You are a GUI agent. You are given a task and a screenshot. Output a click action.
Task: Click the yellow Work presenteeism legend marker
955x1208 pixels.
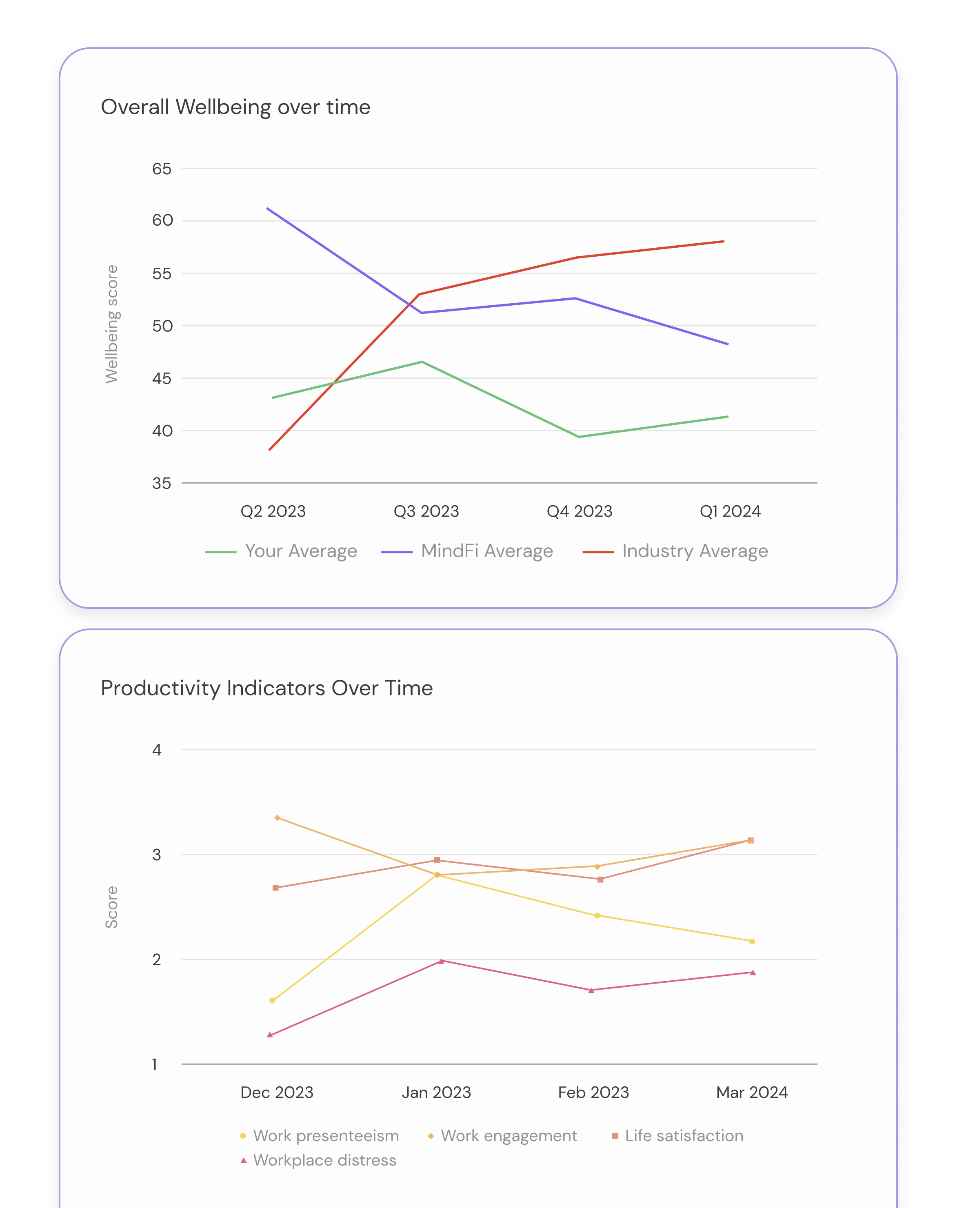[x=243, y=1136]
